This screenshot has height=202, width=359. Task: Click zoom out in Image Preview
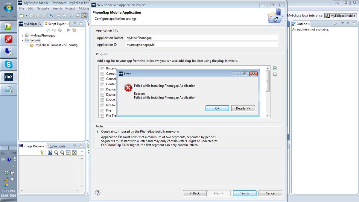point(56,153)
